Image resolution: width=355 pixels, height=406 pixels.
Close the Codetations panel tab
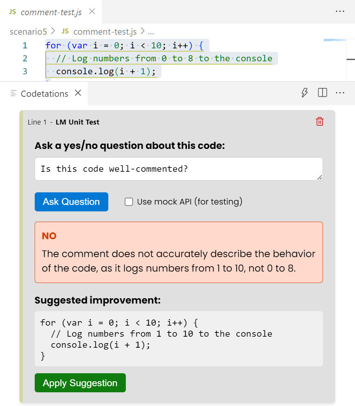click(78, 93)
